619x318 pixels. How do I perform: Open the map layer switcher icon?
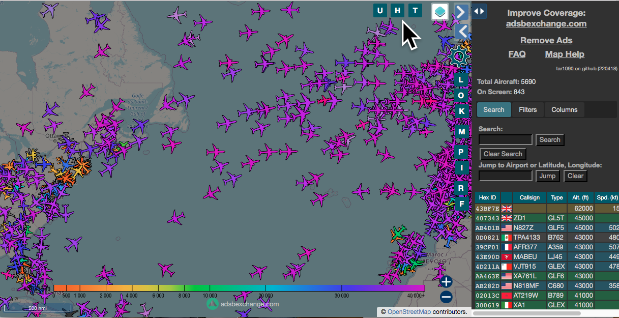pyautogui.click(x=439, y=11)
